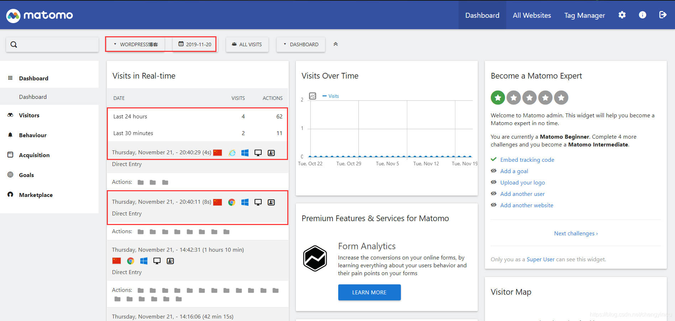Click the desktop device icon in 20:40:29 visit

[x=258, y=153]
